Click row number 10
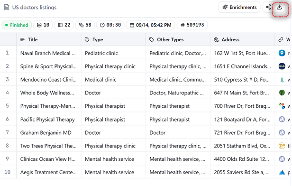The width and height of the screenshot is (292, 186). (8, 172)
